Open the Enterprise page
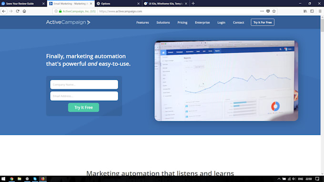Viewport: 324px width, 182px height. click(x=202, y=22)
